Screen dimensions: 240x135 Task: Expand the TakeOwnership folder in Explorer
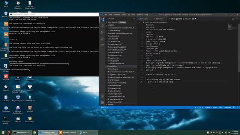pos(114,31)
